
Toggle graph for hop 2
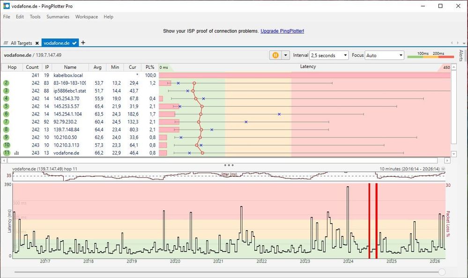[6, 83]
